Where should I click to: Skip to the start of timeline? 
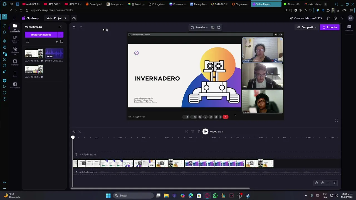pyautogui.click(x=187, y=132)
